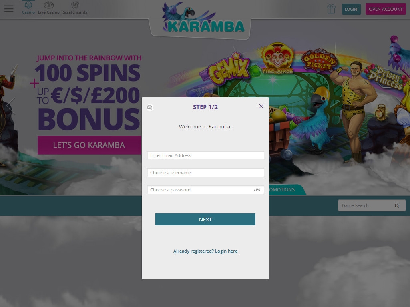Click the OPEN ACCOUNT button
This screenshot has width=410, height=307.
coord(386,9)
